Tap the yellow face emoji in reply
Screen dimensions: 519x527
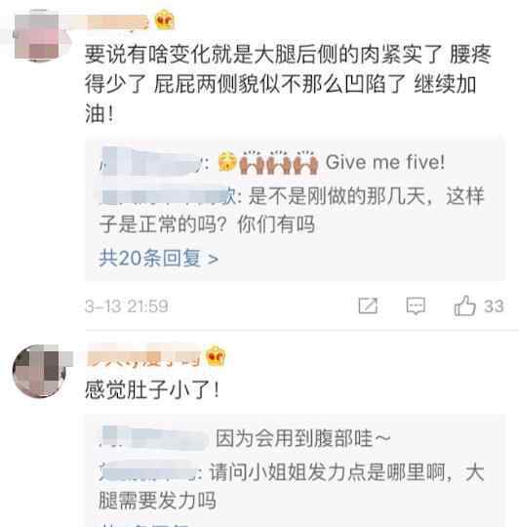(227, 162)
